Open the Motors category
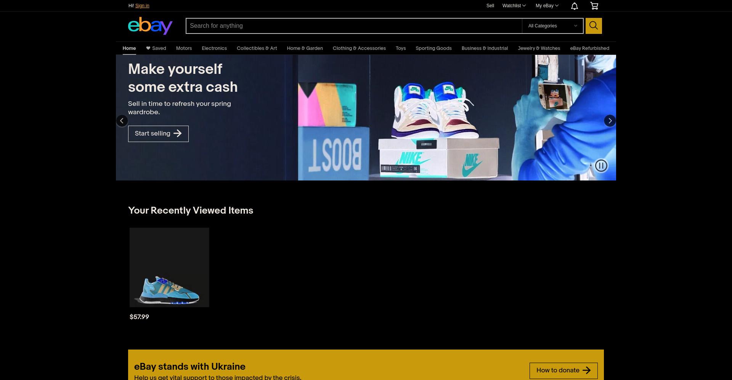This screenshot has height=380, width=732. [184, 48]
